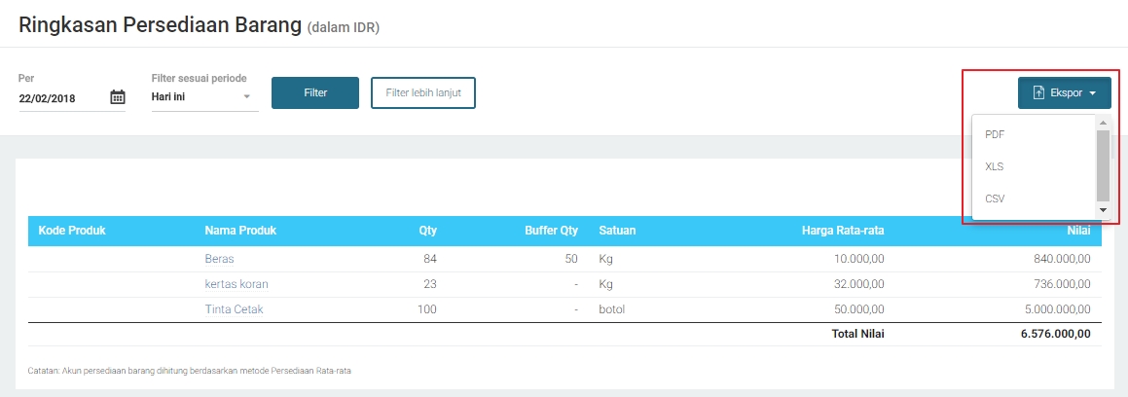Click the Per date input field
1128x397 pixels.
(x=61, y=98)
